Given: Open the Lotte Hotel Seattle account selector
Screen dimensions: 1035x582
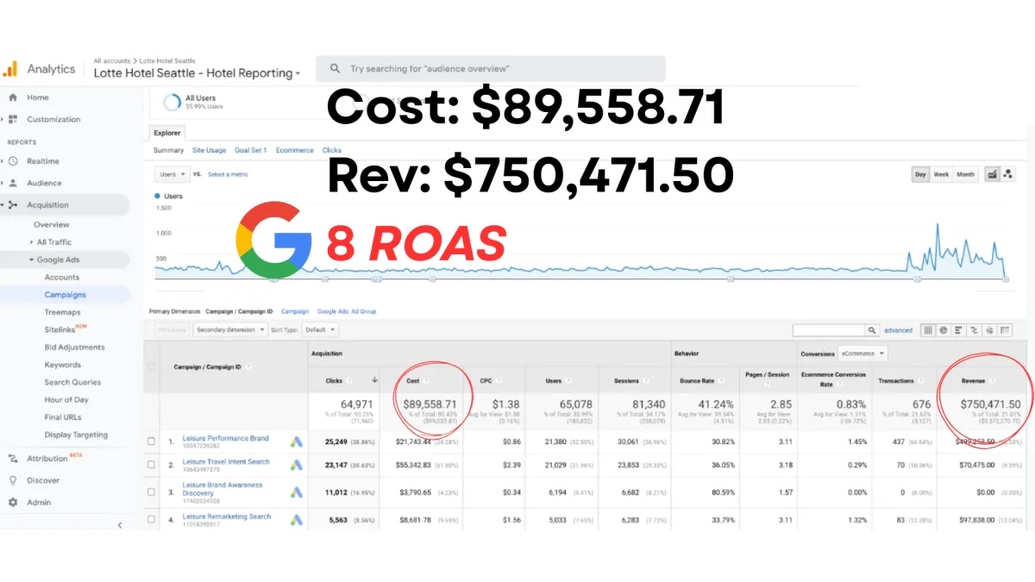Looking at the screenshot, I should pos(197,73).
